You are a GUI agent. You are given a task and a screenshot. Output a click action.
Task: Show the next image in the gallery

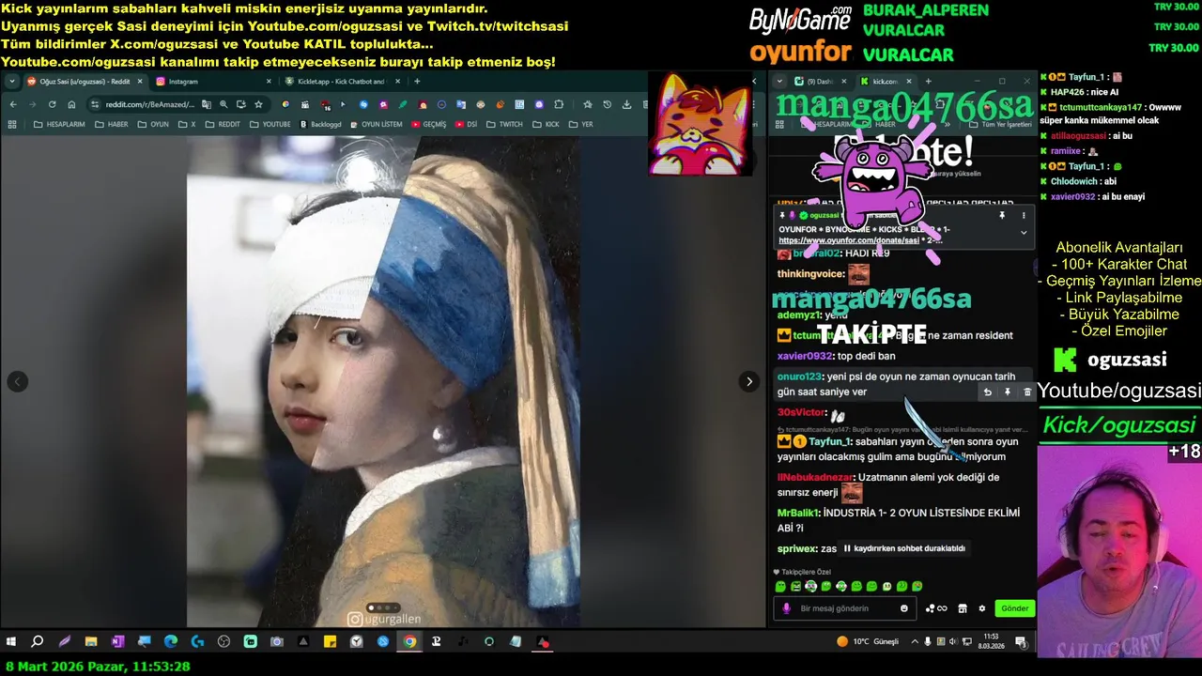coord(748,381)
